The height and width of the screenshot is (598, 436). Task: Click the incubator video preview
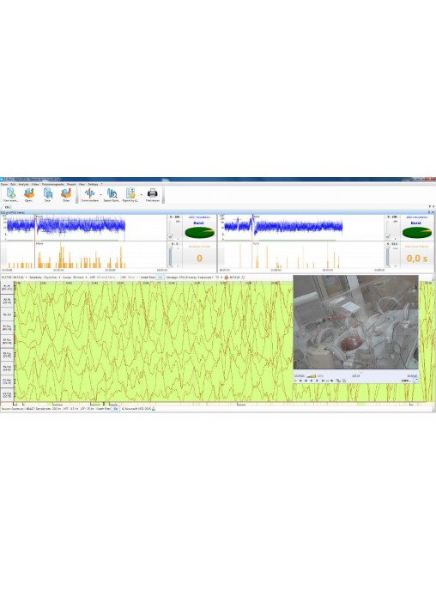355,322
